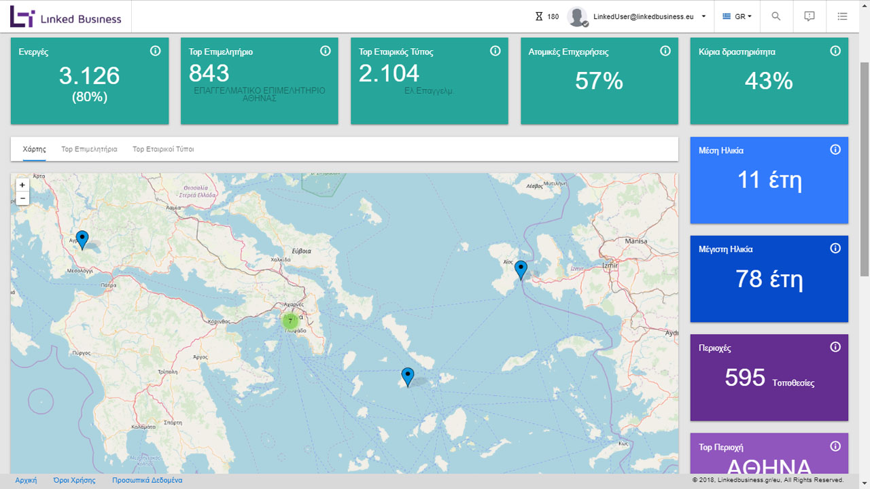
Task: Click the 43% main activity value
Action: pyautogui.click(x=769, y=81)
